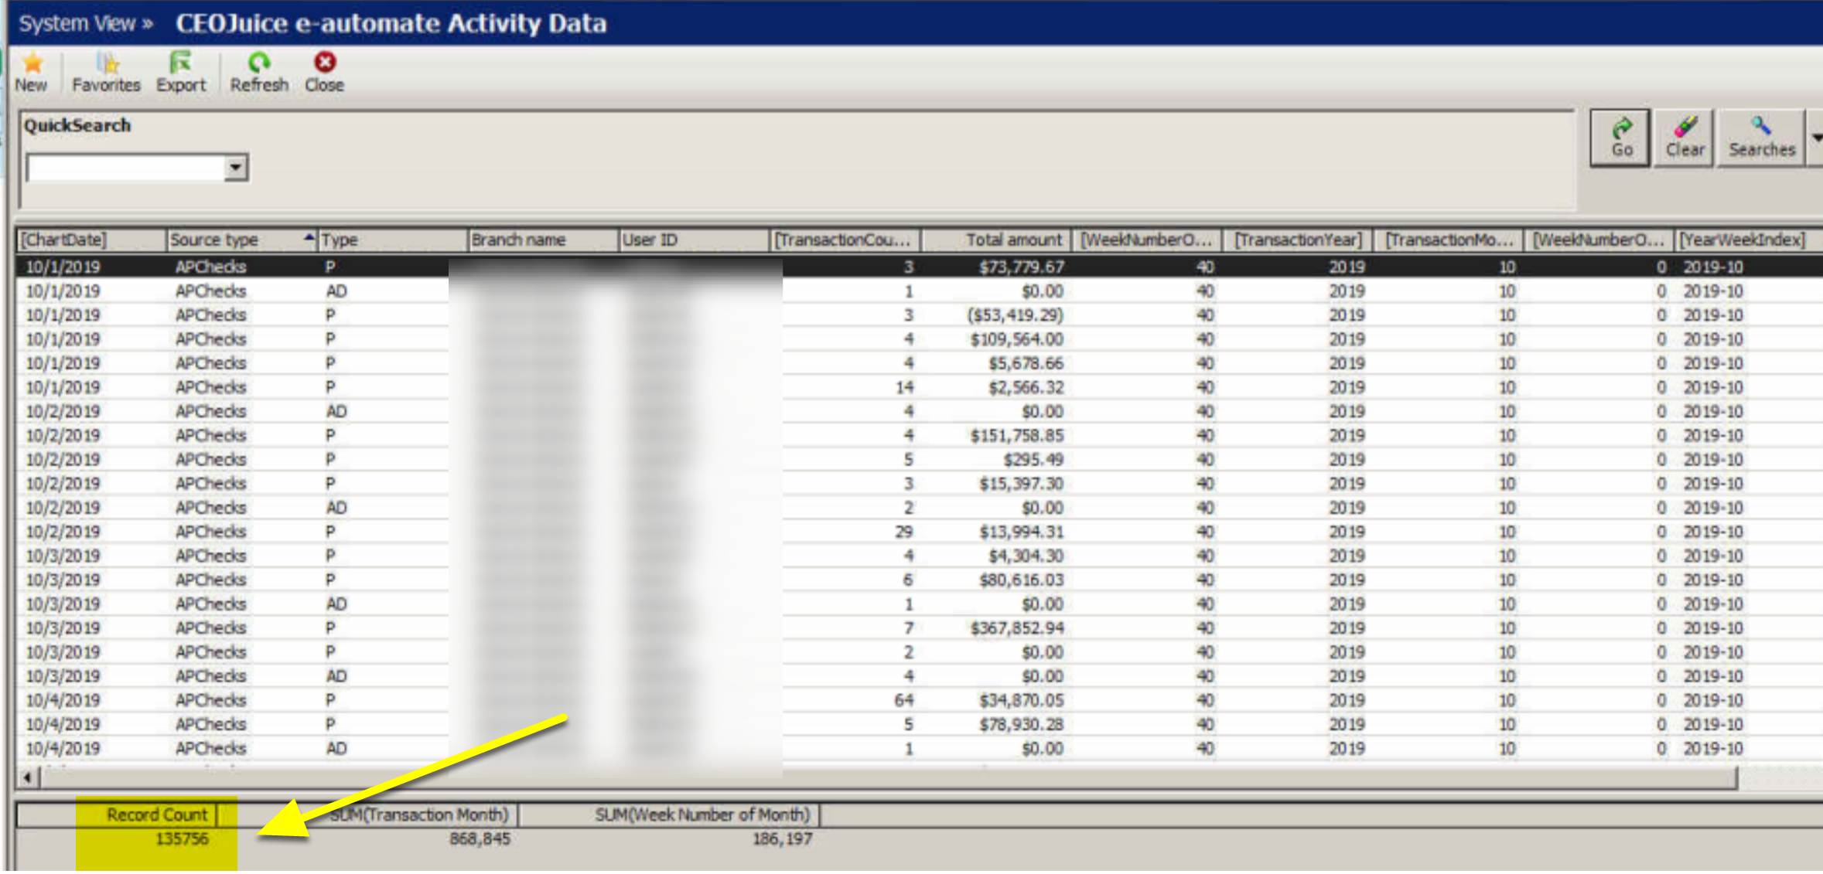Click the [YearWeekIndex] column header
Screen dimensions: 1823x874
click(1750, 240)
